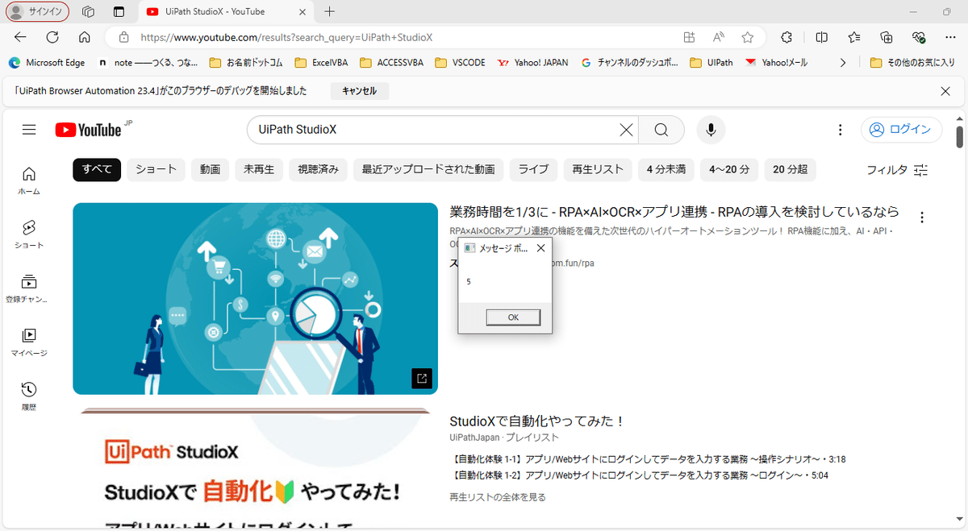Go to ホーム in the sidebar
This screenshot has width=968, height=531.
pos(29,180)
